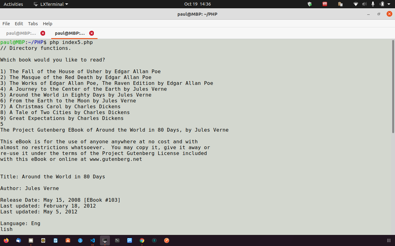This screenshot has width=395, height=246.
Task: Click 'Release Date: May 15, 2008' line
Action: (x=60, y=200)
